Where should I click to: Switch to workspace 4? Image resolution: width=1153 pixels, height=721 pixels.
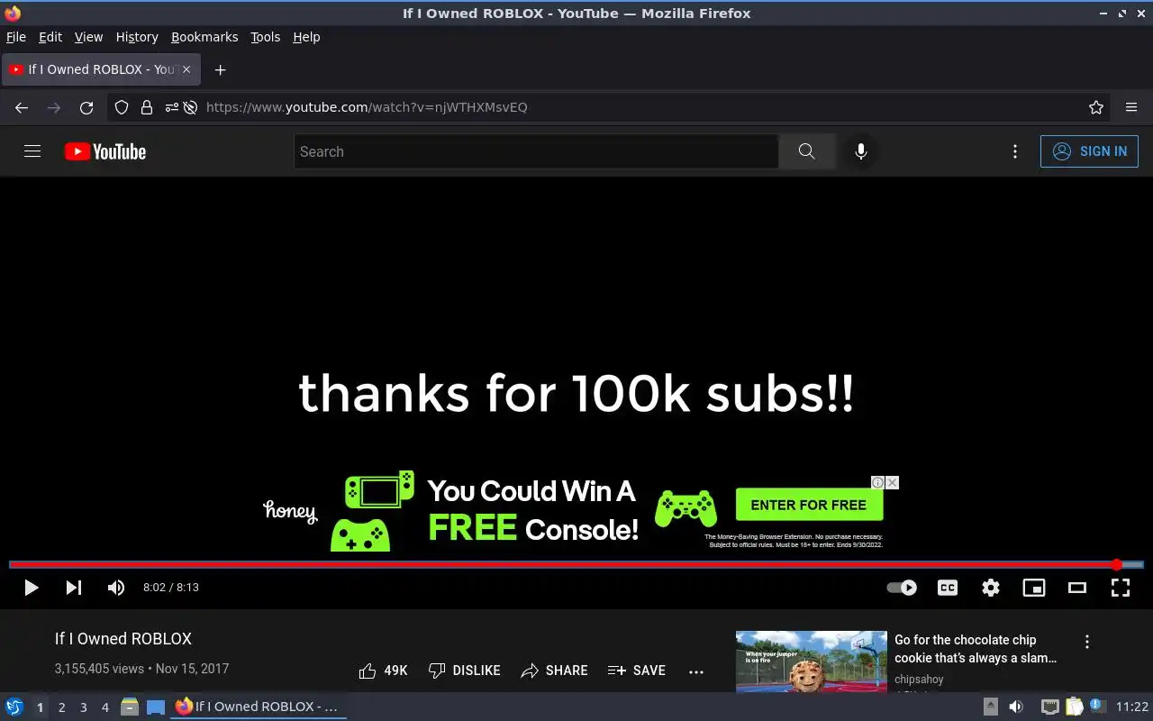point(104,707)
